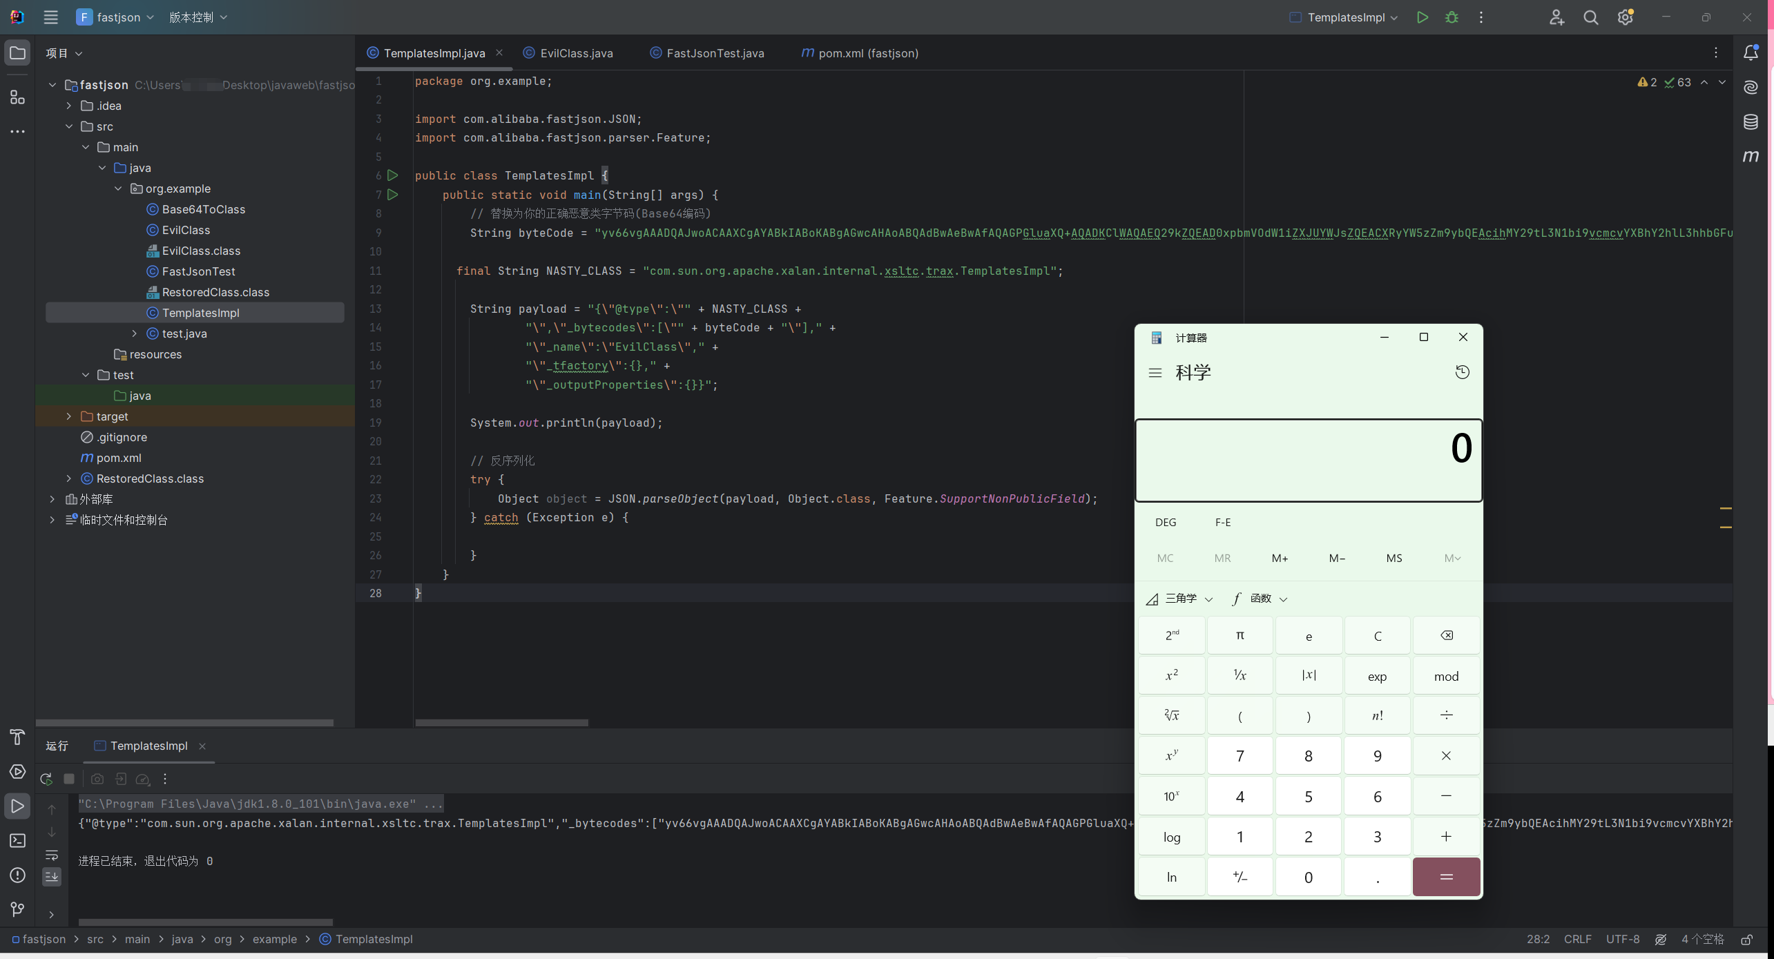Open TemplatesImpl run configuration dropdown
This screenshot has height=959, width=1774.
click(1344, 17)
